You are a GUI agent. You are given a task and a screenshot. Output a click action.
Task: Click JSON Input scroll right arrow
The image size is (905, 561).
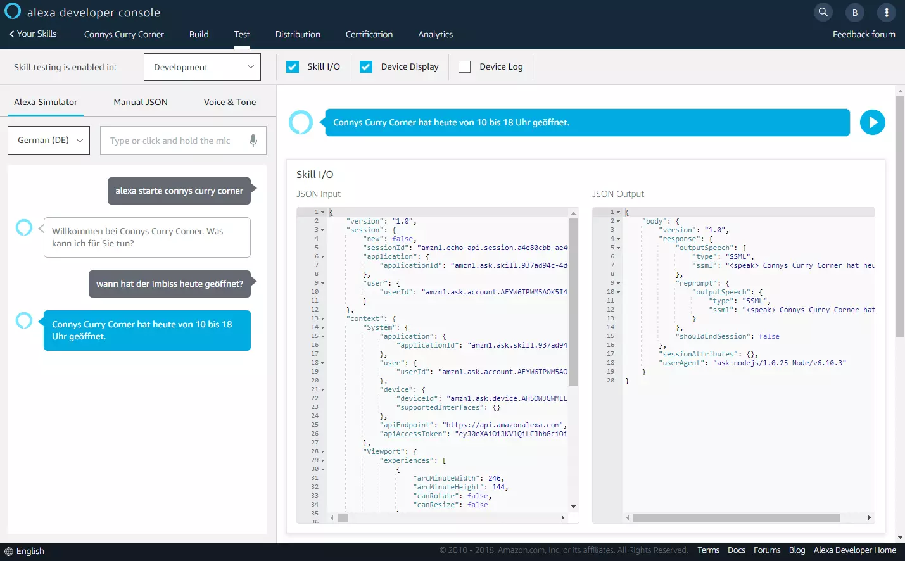[563, 517]
